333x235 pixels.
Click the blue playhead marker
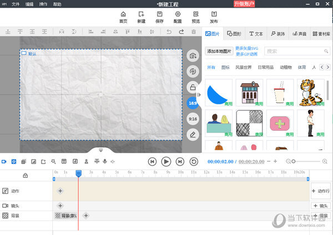pyautogui.click(x=79, y=173)
